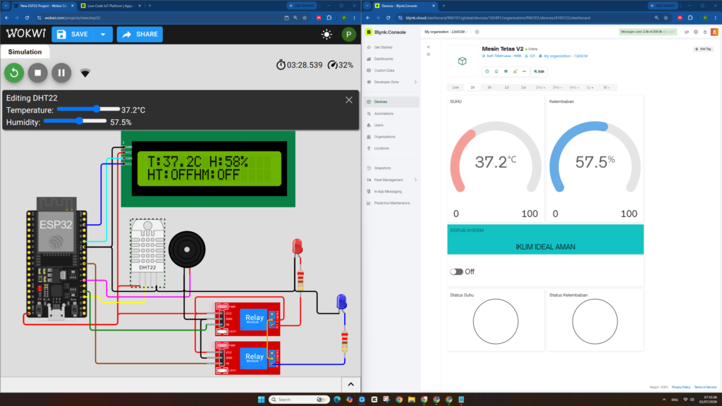This screenshot has height=406, width=722.
Task: Click the simulation performance gauge icon
Action: coord(332,66)
